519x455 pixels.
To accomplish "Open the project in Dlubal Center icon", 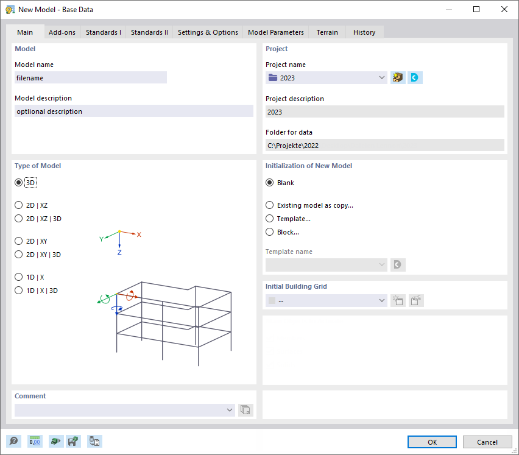I will coord(415,77).
